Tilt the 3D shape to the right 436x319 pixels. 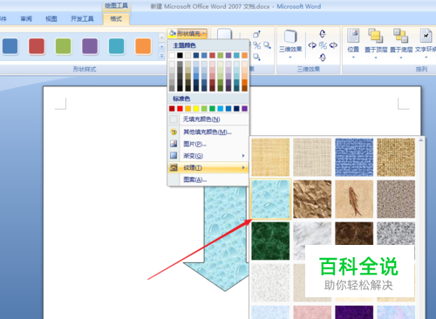[x=333, y=45]
